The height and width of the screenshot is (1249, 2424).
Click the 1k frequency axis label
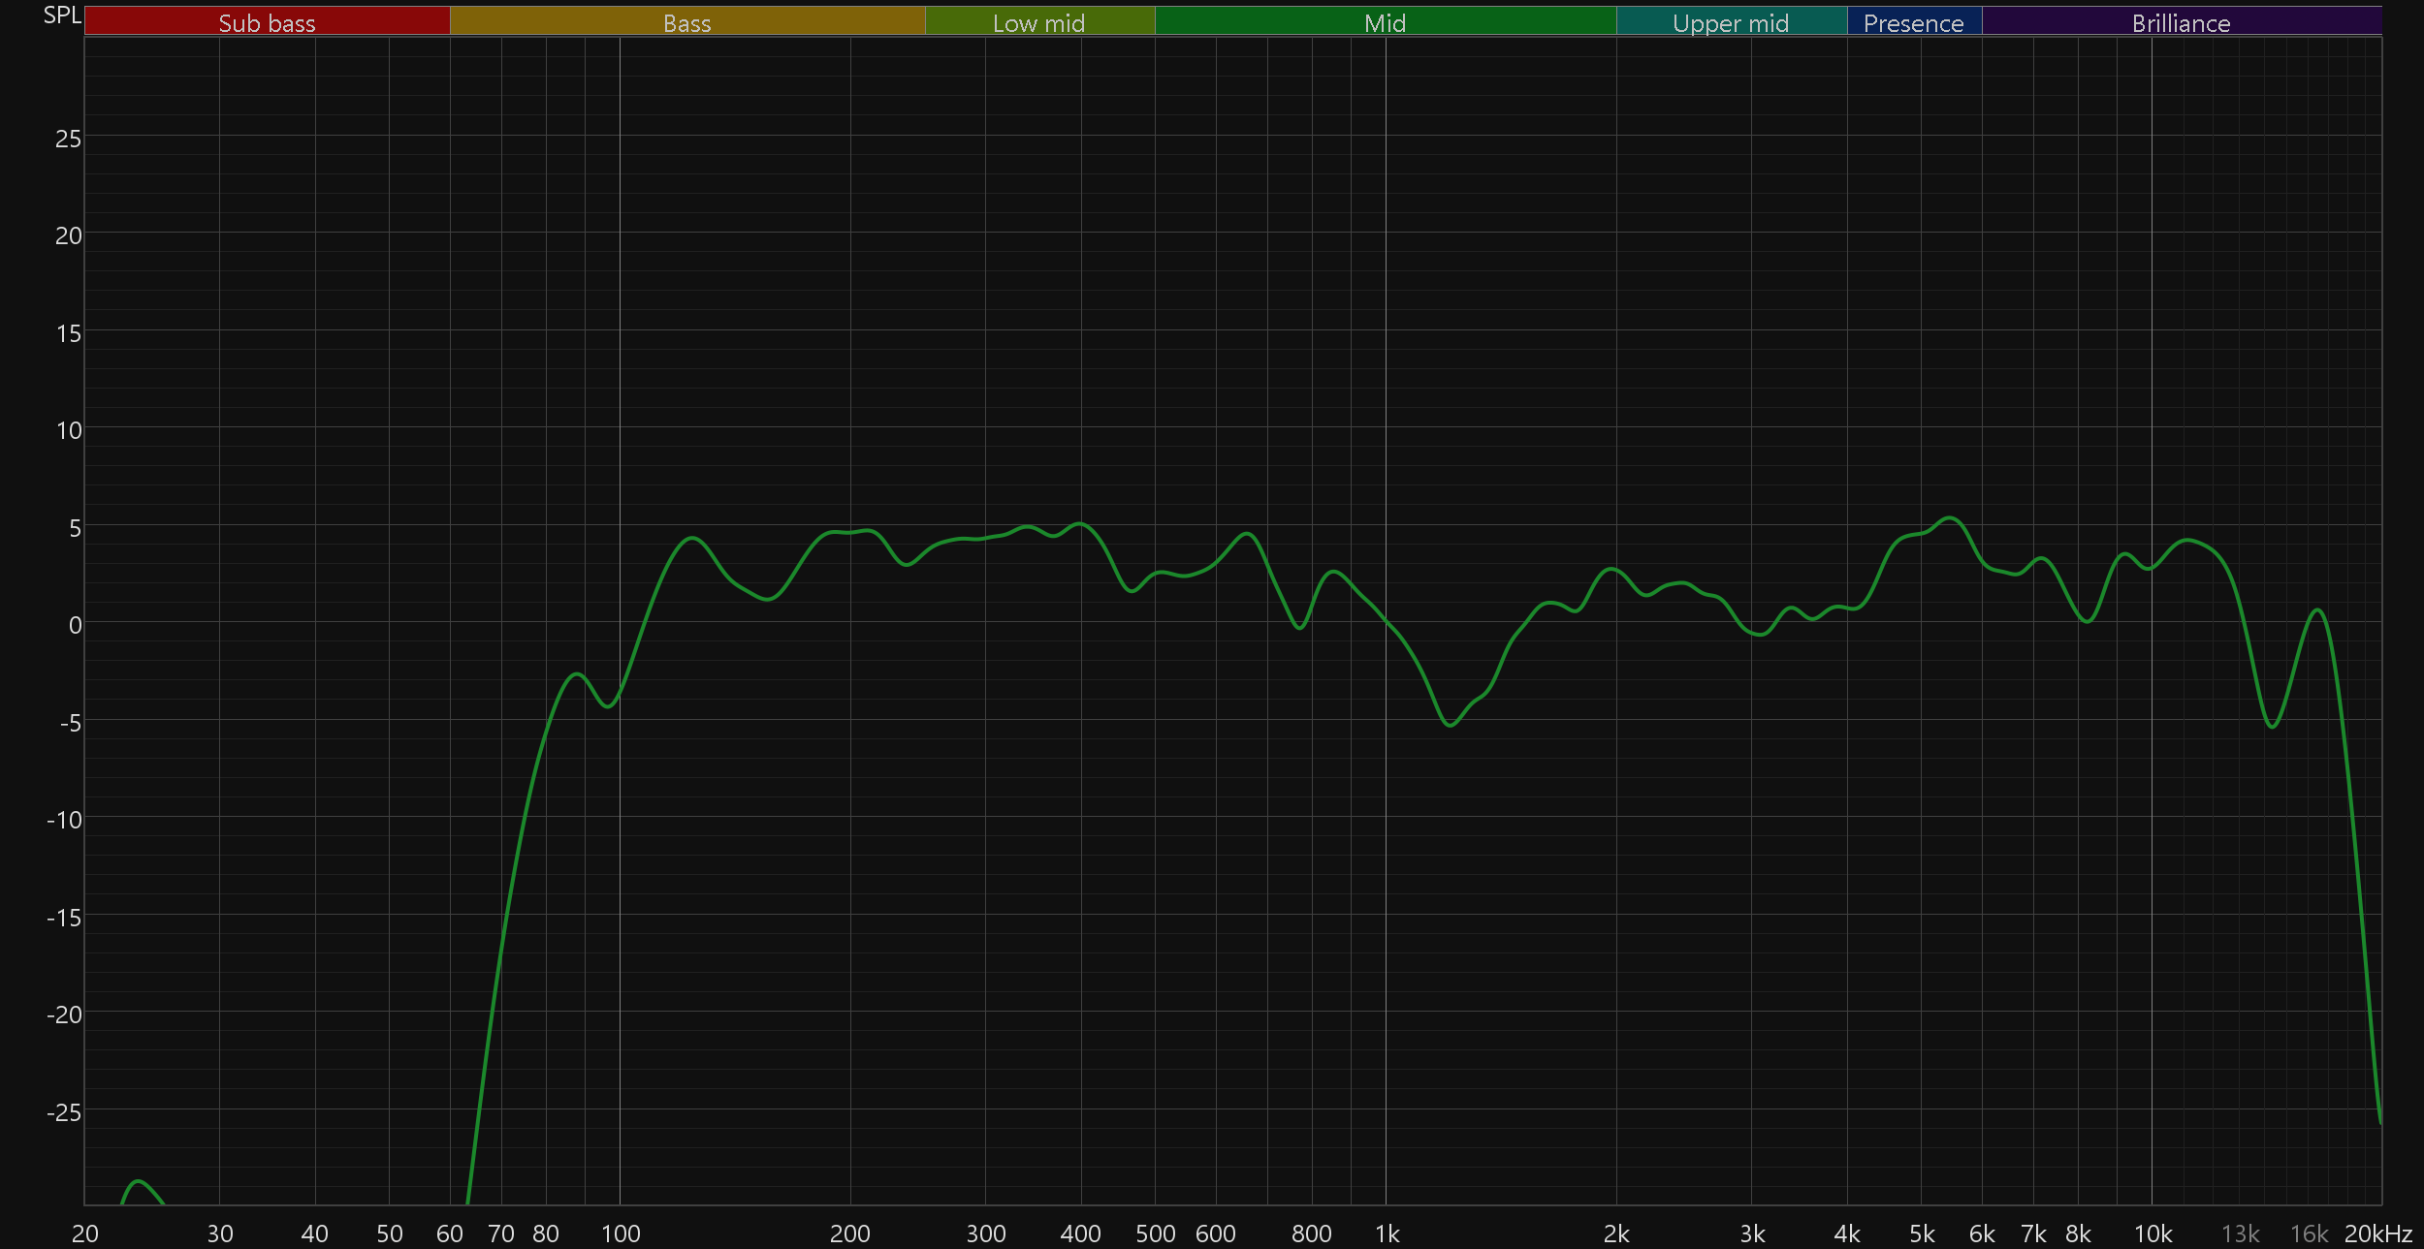pyautogui.click(x=1387, y=1233)
